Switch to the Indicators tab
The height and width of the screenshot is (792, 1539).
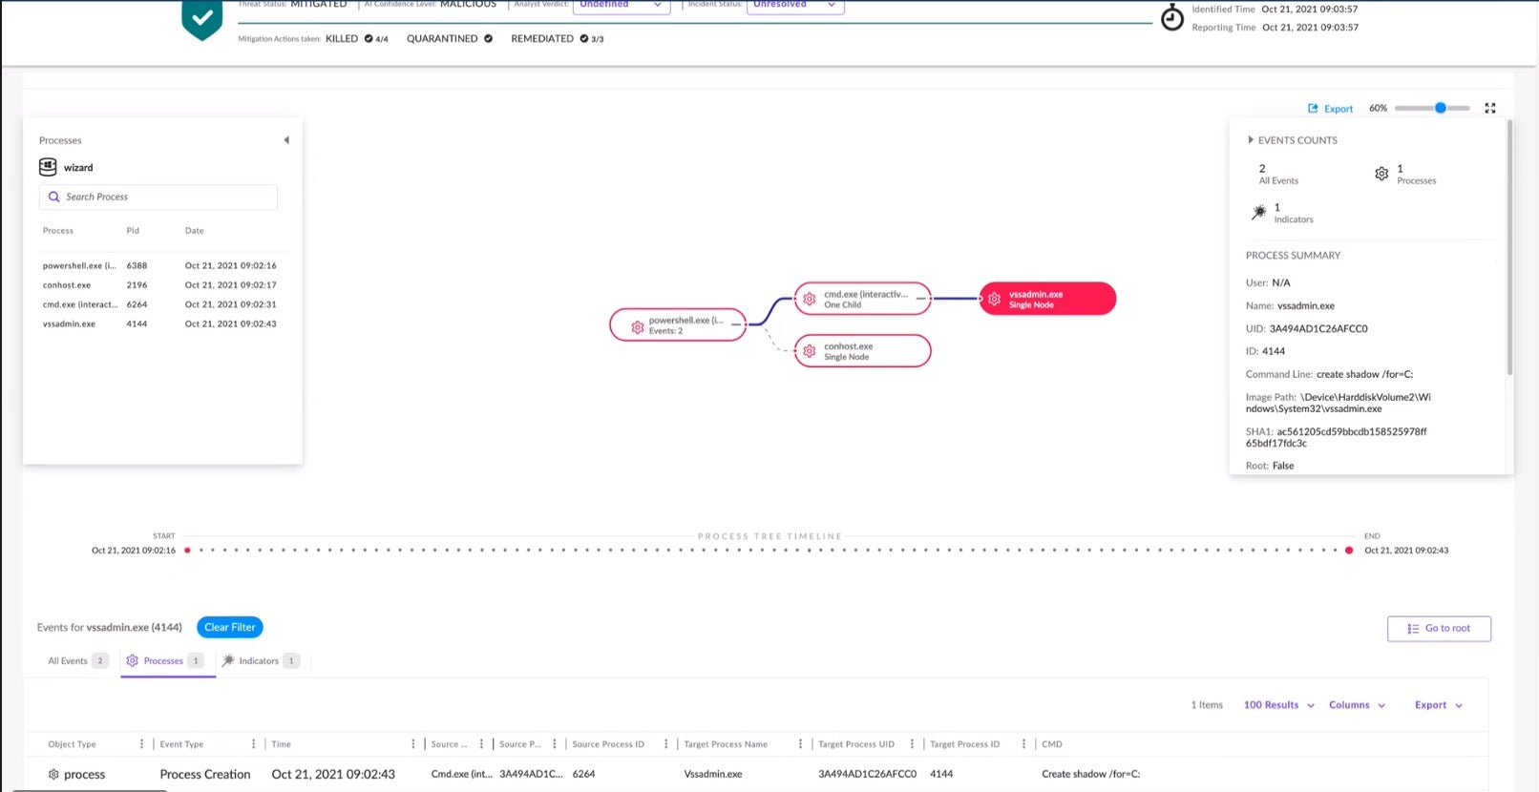click(259, 661)
